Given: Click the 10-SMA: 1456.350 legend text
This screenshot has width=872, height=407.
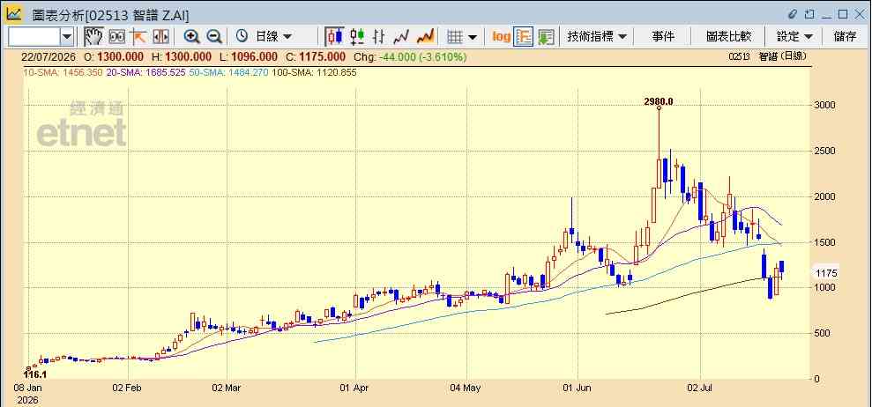Looking at the screenshot, I should pyautogui.click(x=63, y=72).
